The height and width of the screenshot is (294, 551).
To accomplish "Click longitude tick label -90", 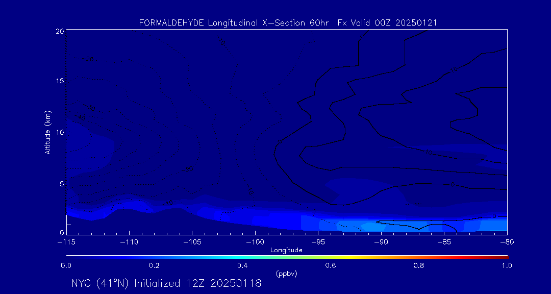I will coord(381,242).
